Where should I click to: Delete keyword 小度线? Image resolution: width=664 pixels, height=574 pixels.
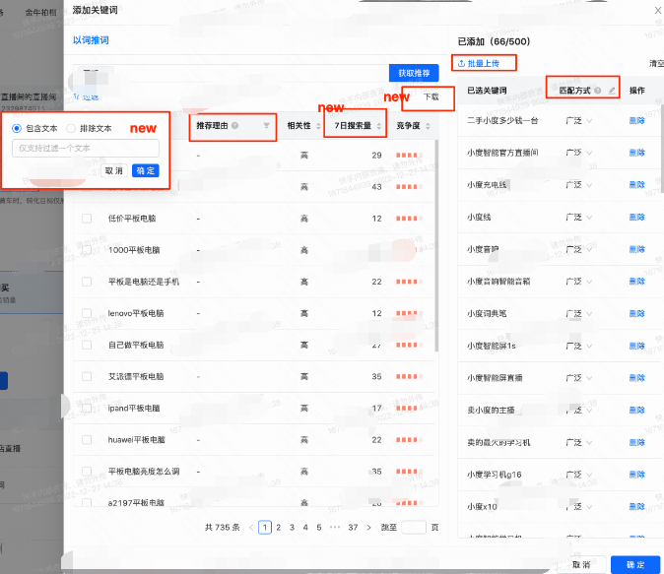[636, 218]
